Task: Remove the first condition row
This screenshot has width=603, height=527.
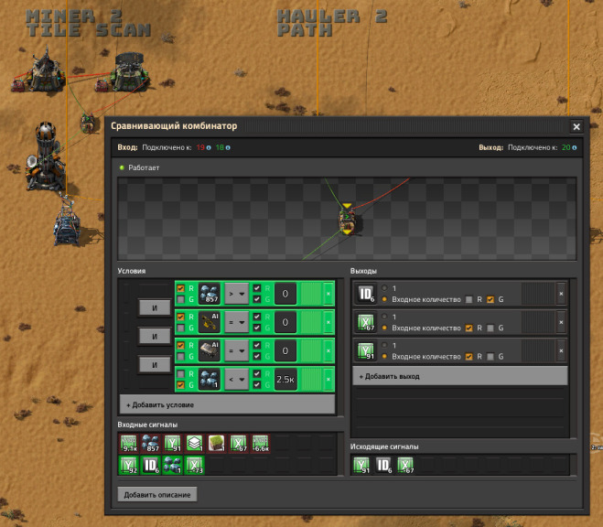Action: click(328, 294)
